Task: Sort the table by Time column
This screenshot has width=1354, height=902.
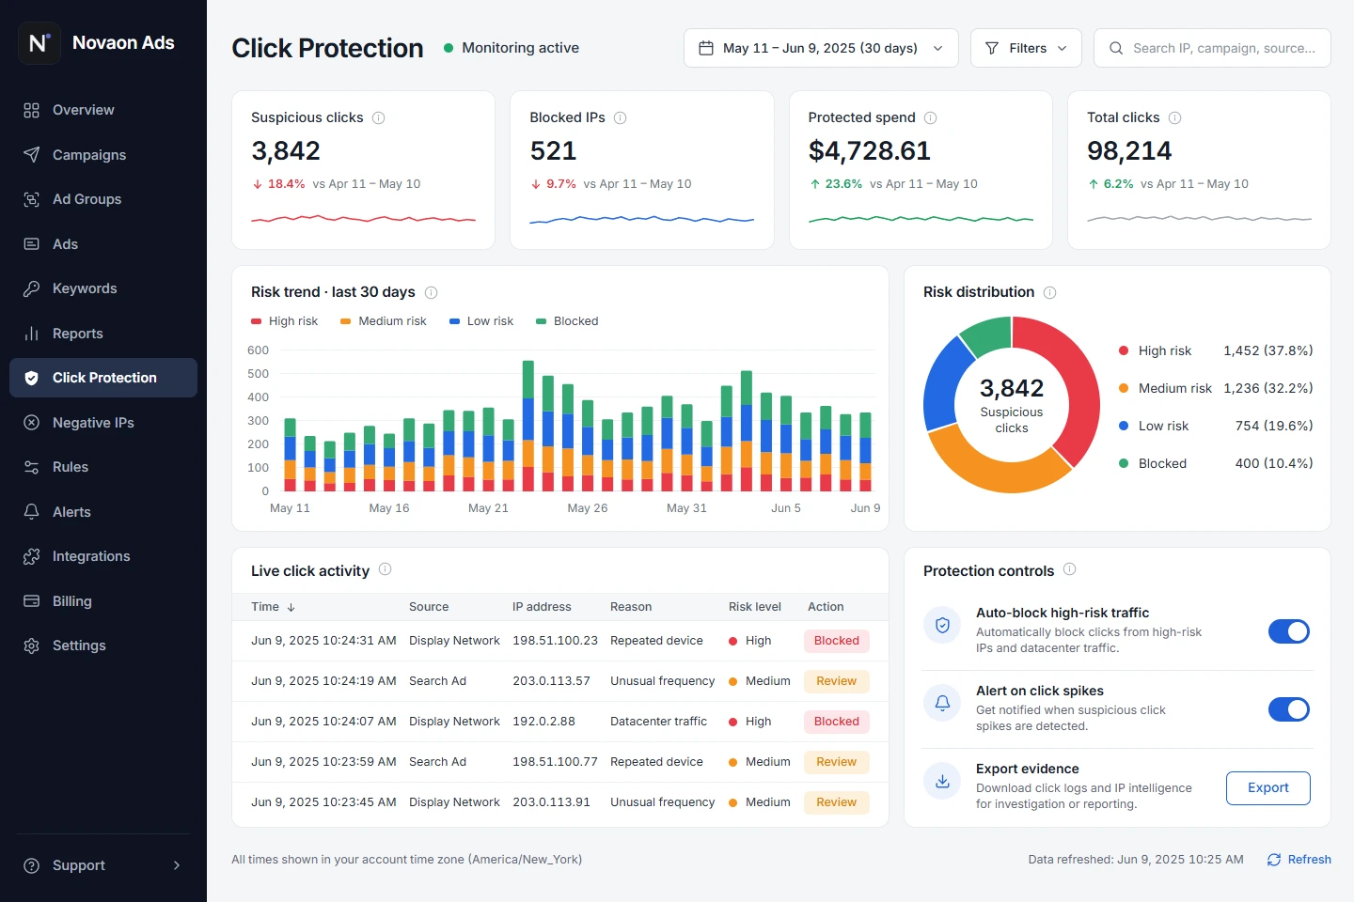Action: (273, 607)
